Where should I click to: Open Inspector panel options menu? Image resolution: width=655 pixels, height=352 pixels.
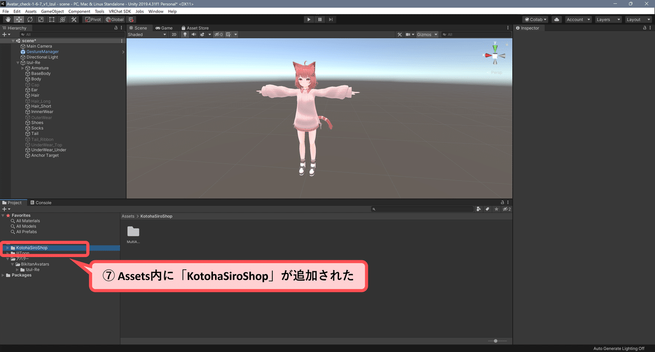(x=651, y=28)
